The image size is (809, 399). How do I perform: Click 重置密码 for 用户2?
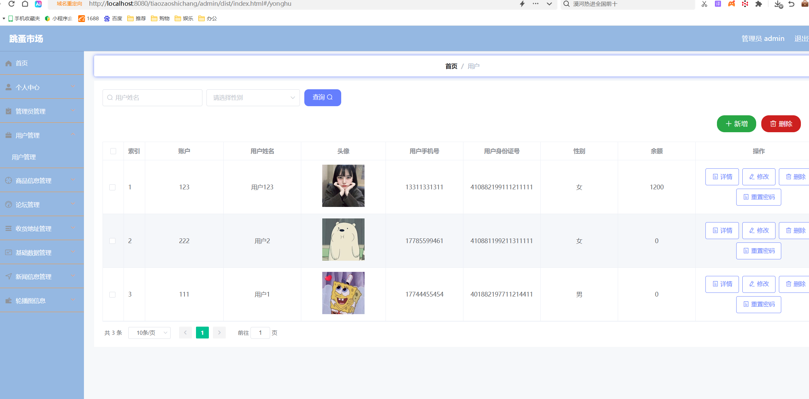(759, 251)
